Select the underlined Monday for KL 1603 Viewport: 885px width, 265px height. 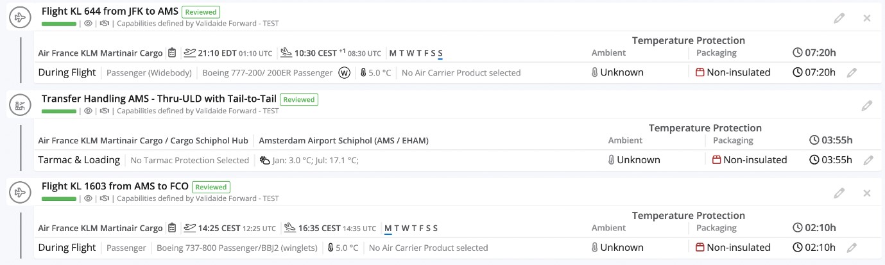tap(388, 229)
